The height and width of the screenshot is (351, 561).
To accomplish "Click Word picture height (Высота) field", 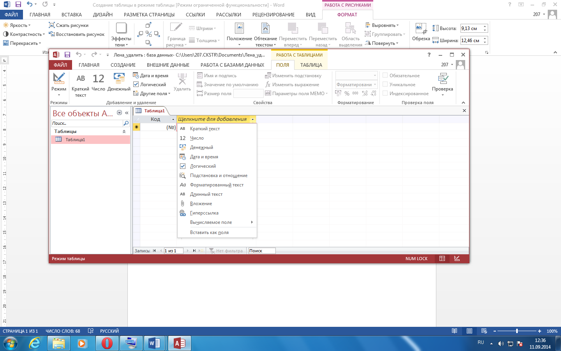I will pos(471,28).
